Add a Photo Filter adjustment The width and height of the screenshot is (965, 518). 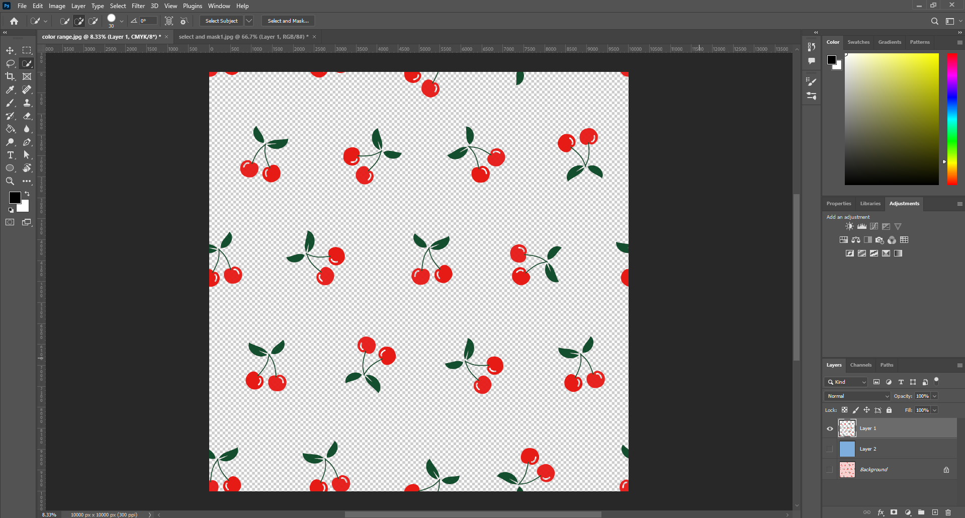pyautogui.click(x=880, y=240)
